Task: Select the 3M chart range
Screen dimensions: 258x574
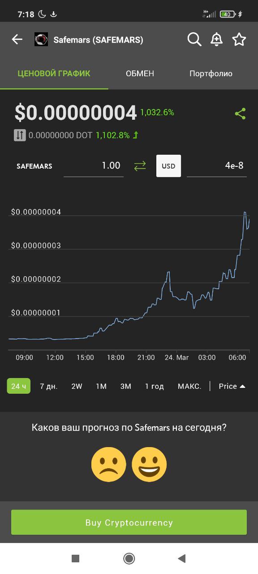Action: [126, 386]
